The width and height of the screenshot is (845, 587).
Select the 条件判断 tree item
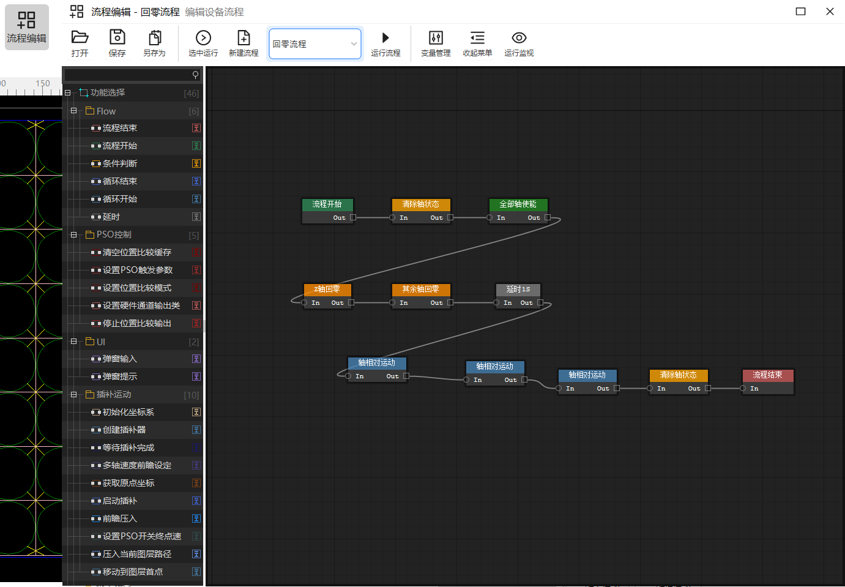[120, 163]
